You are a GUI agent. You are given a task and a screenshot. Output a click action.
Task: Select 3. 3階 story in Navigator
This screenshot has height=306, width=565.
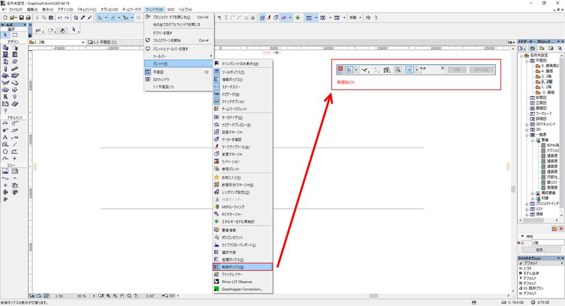(546, 76)
